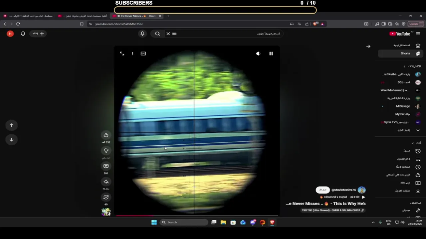Screen dimensions: 426x239
Task: Seek on the red video progress bar
Action: [197, 216]
